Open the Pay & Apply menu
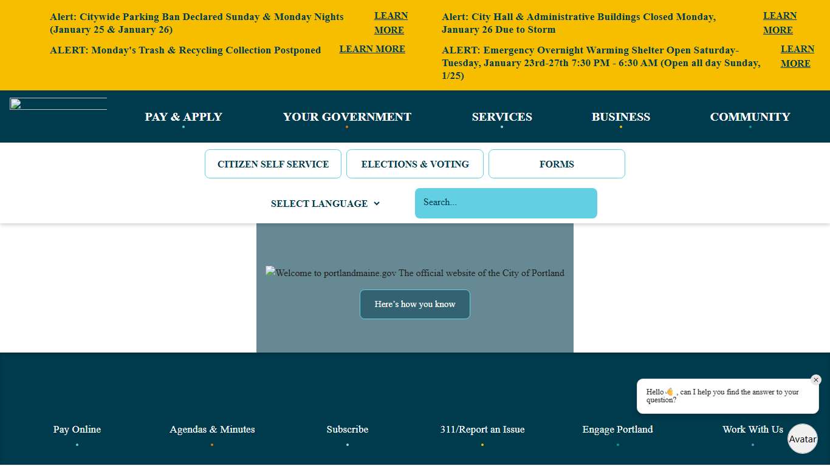 tap(183, 117)
